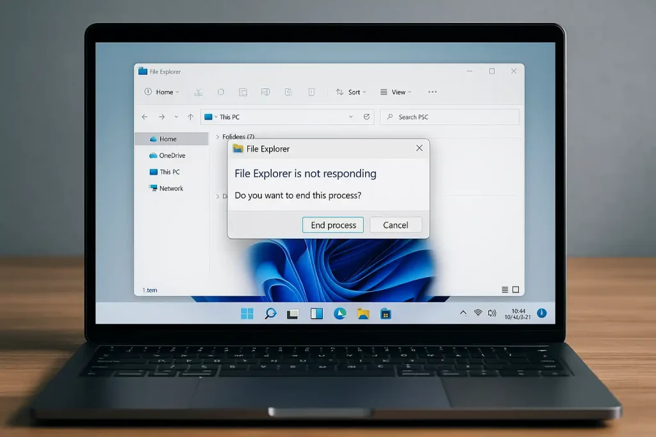Use the Paste icon on the toolbar
The width and height of the screenshot is (656, 437).
point(243,91)
